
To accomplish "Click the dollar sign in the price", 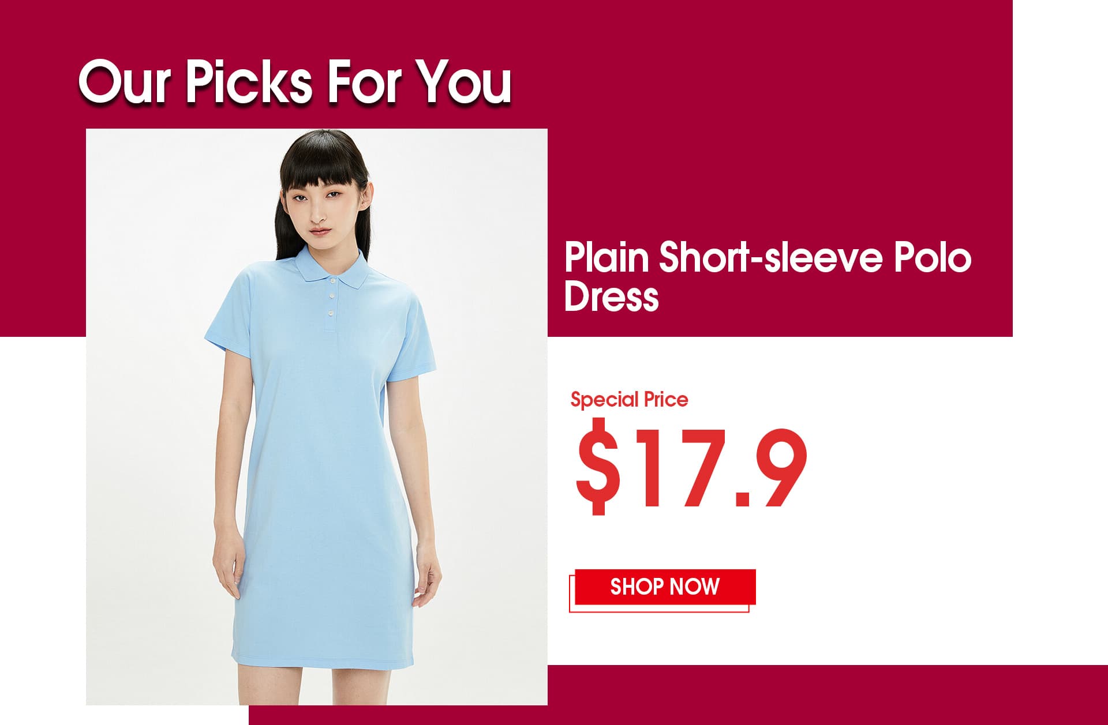I will click(x=599, y=467).
